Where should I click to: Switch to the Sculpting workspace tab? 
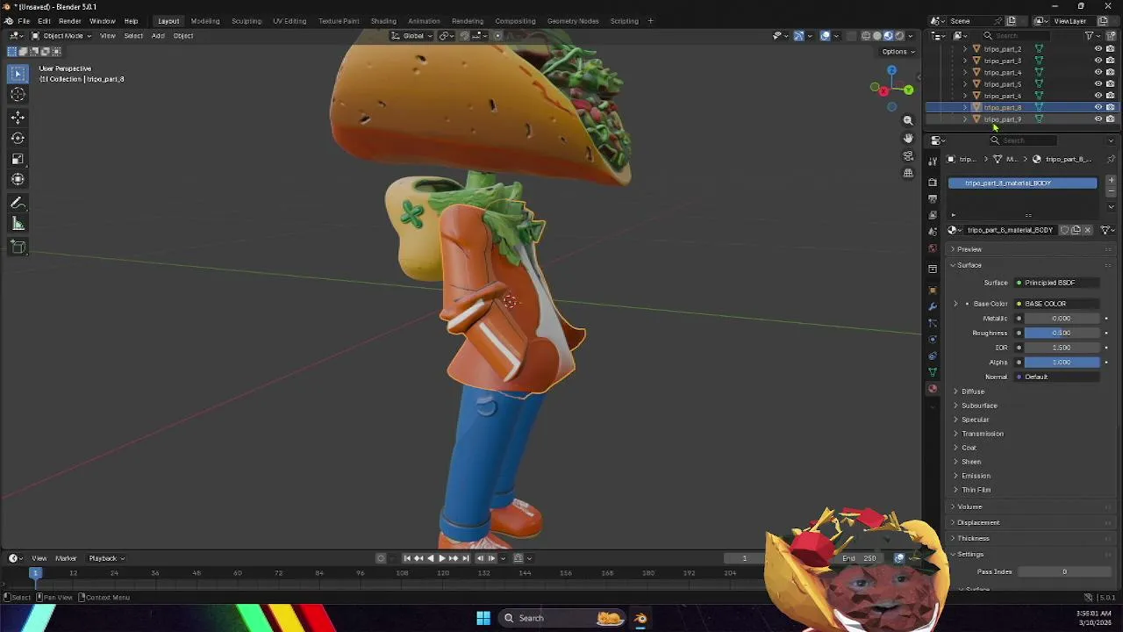(247, 21)
